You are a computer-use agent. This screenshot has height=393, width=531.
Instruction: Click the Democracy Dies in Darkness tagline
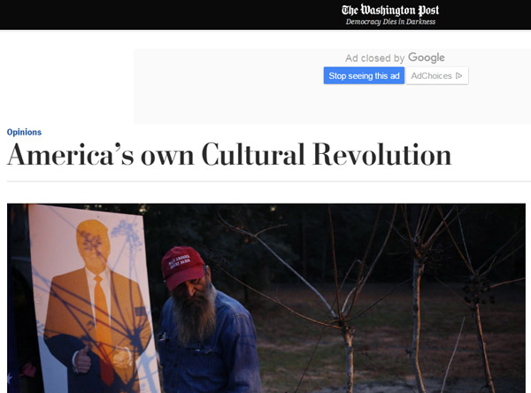[x=390, y=21]
